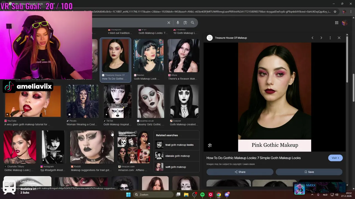Open Windows Start menu
This screenshot has width=355, height=199.
pos(128,195)
